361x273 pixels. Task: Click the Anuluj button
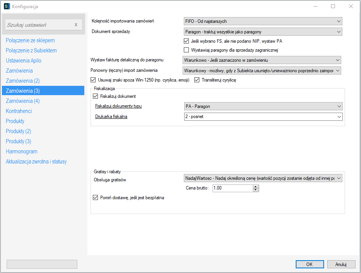click(x=341, y=264)
